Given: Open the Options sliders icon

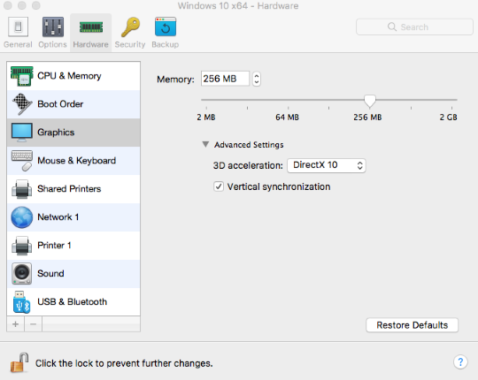Looking at the screenshot, I should [x=53, y=27].
